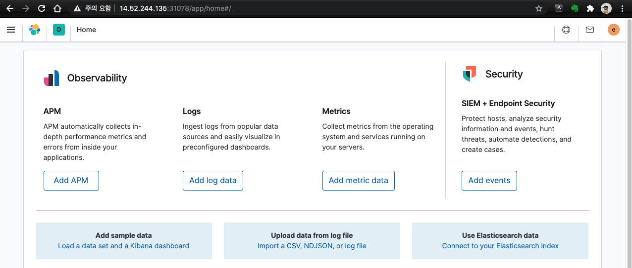Click the Observability logo icon
Screen dimensions: 632x268
click(52, 78)
